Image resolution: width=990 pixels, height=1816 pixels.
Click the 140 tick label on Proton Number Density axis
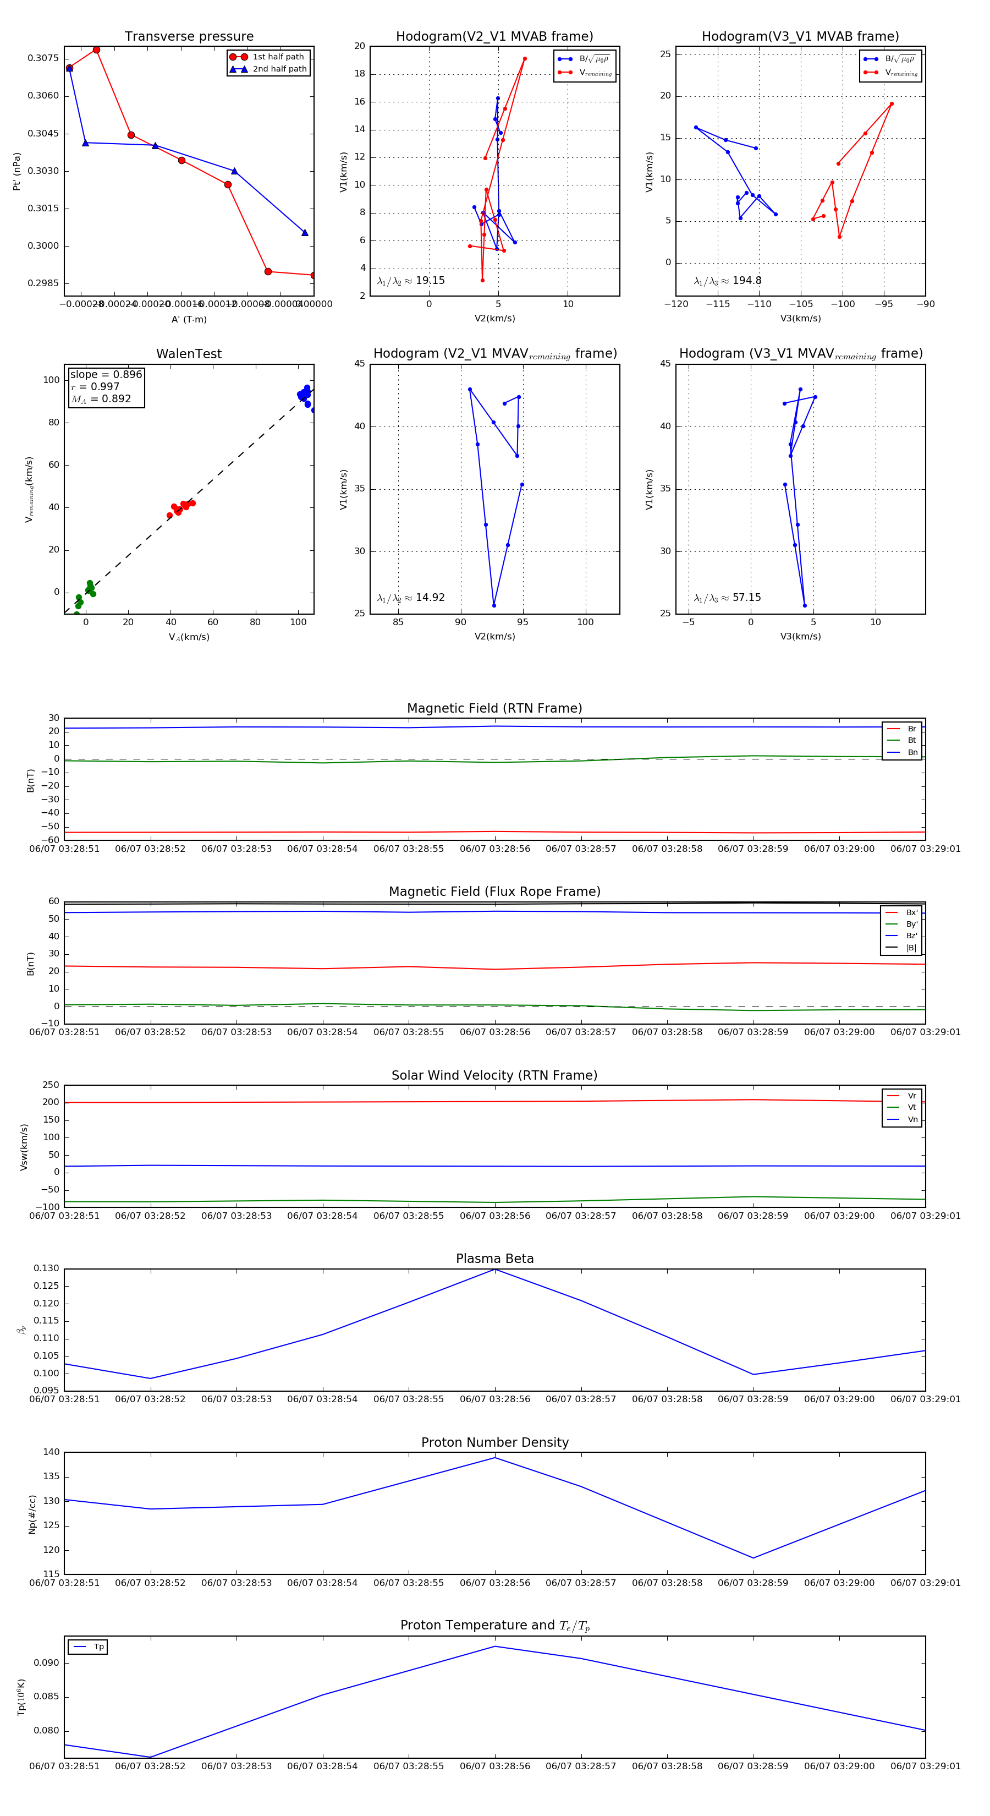52,1452
